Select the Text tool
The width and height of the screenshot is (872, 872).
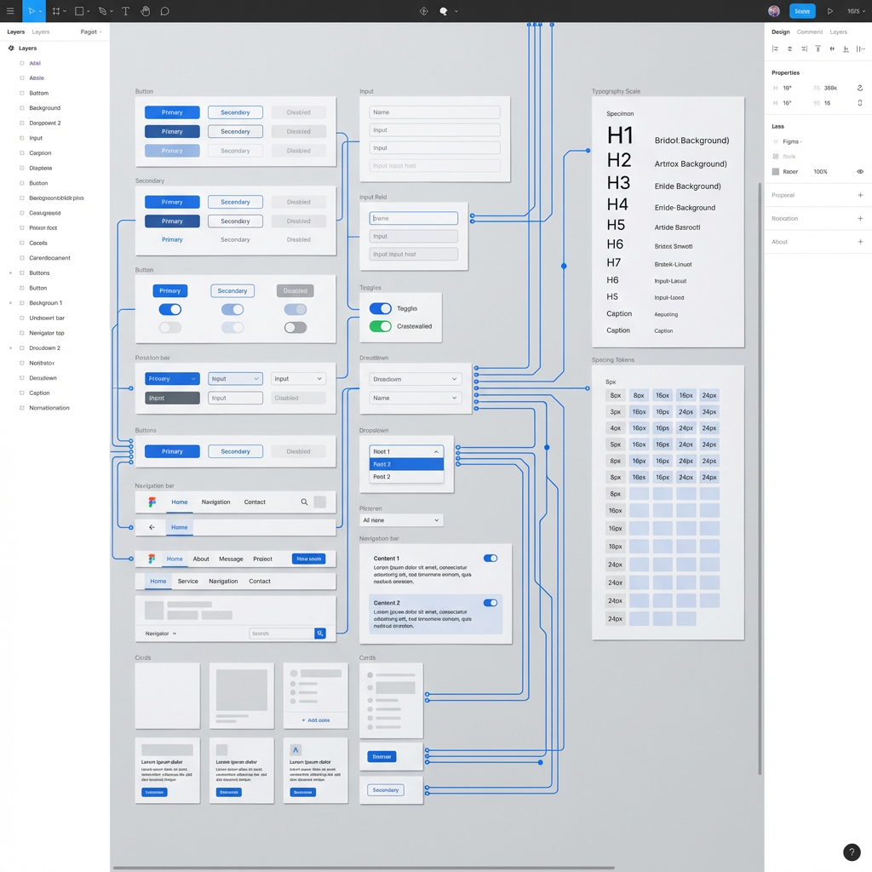[124, 10]
